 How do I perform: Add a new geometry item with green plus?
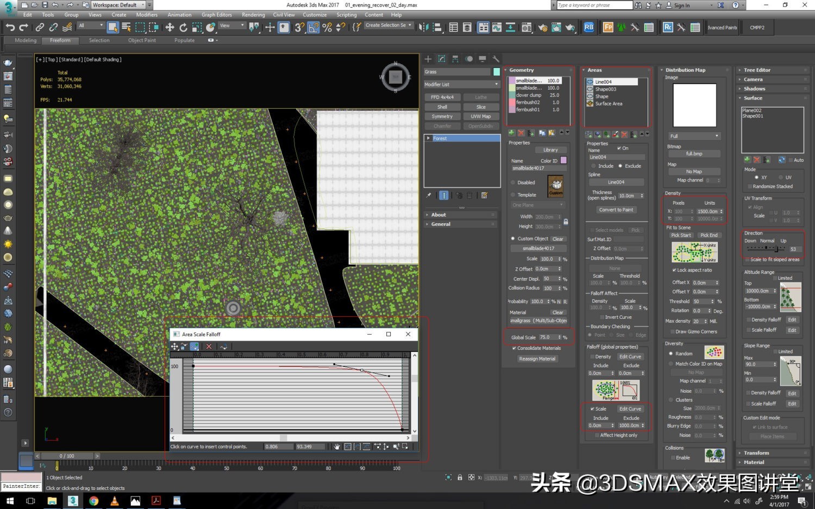coord(511,133)
